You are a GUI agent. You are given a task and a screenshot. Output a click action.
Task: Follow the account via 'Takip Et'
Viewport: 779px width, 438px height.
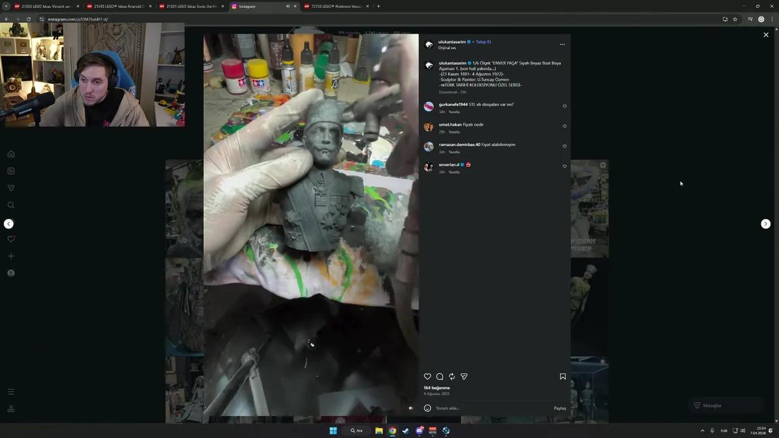click(x=483, y=42)
